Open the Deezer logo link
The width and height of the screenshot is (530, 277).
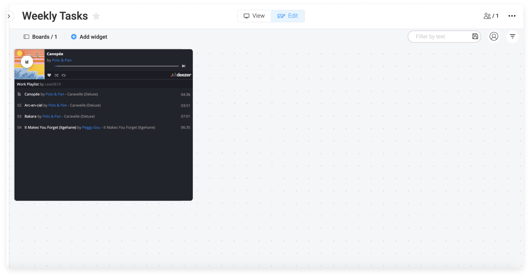click(x=181, y=75)
